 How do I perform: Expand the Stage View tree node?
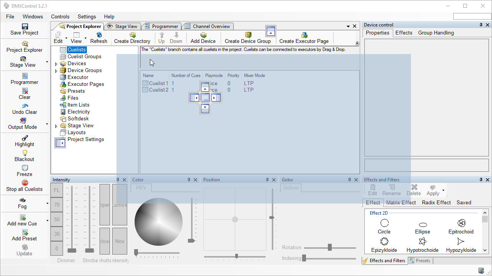click(x=57, y=126)
